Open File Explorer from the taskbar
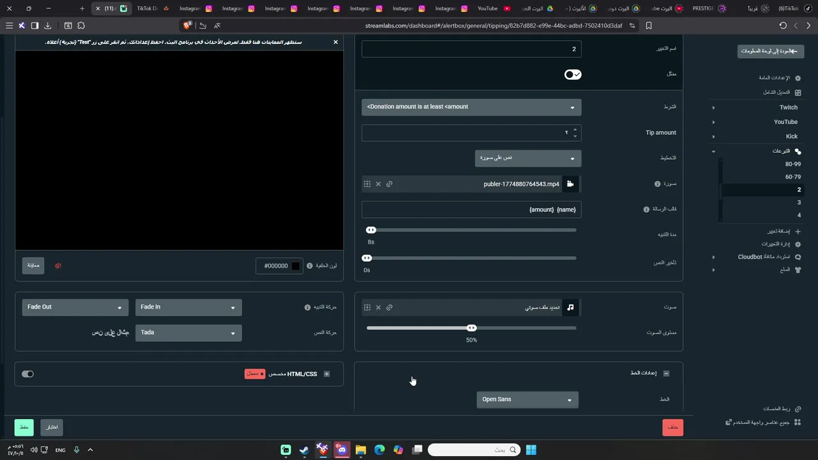This screenshot has height=460, width=818. point(360,450)
